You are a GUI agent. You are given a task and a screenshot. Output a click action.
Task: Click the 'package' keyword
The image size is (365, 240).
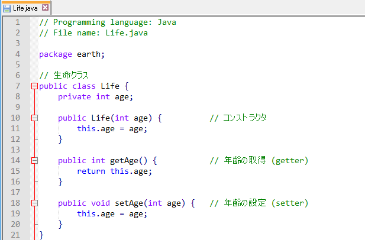click(56, 54)
